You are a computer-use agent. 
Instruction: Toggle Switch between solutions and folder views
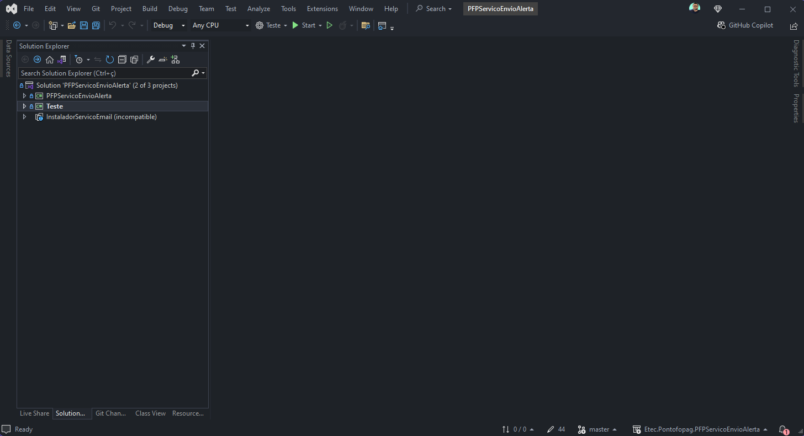click(62, 60)
